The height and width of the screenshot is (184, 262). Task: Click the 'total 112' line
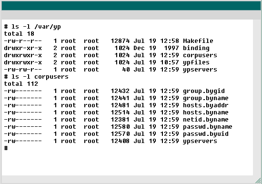click(21, 84)
